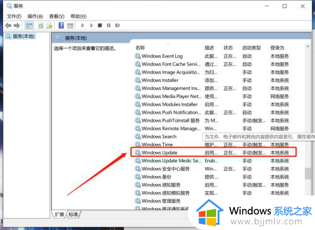Open the 操作(A) menu
Screen dimensions: 315x230
35,16
